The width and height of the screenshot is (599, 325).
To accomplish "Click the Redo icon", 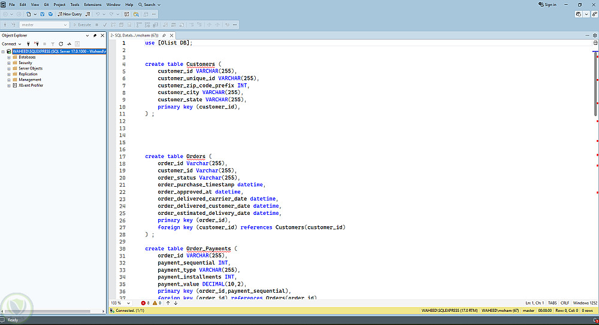I will [x=111, y=14].
